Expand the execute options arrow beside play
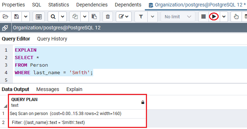The image size is (247, 129). click(224, 16)
